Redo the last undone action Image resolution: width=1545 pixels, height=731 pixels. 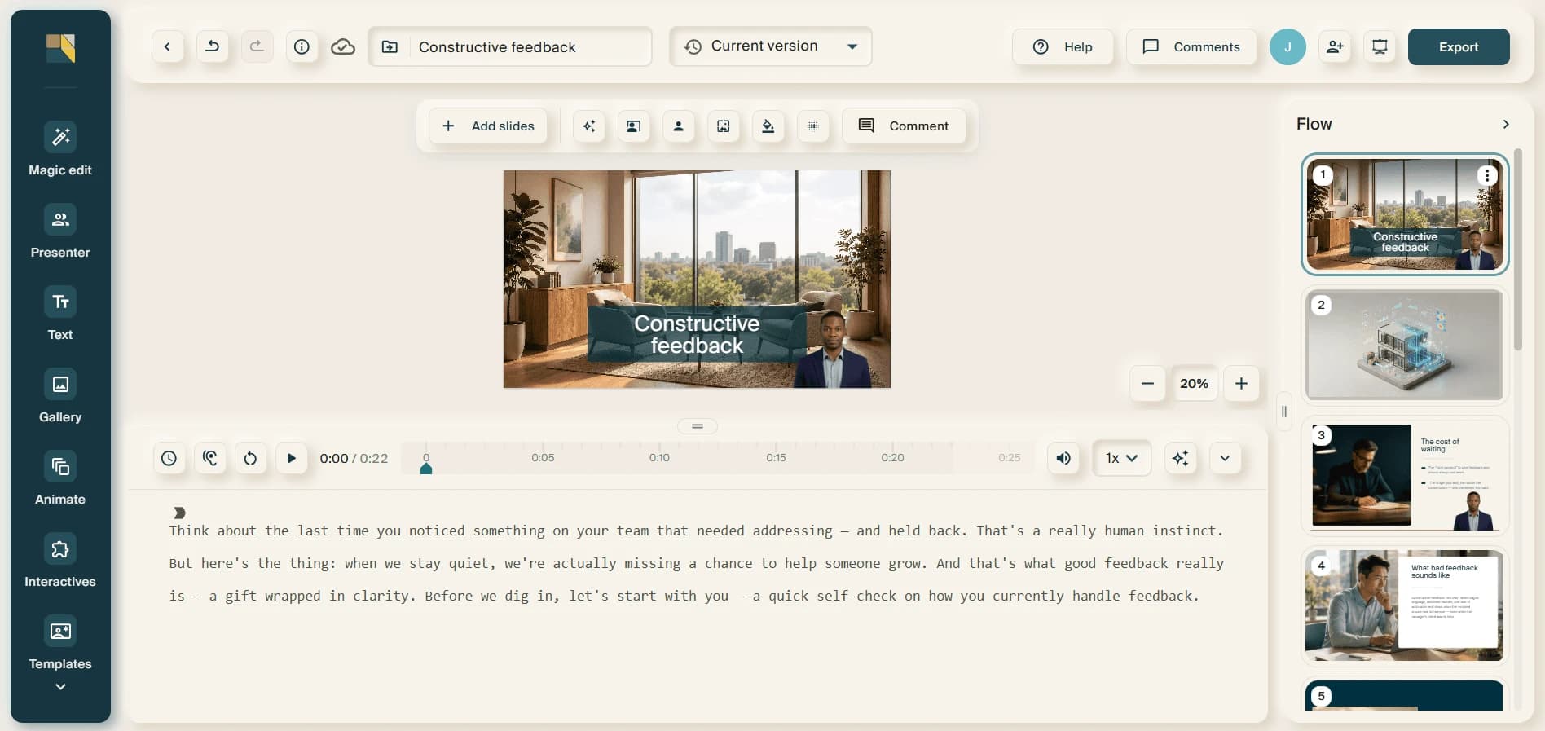click(x=257, y=46)
